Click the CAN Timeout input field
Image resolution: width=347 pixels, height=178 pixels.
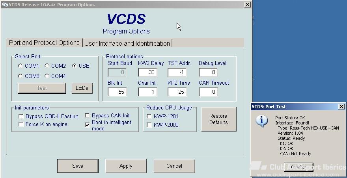(208, 92)
